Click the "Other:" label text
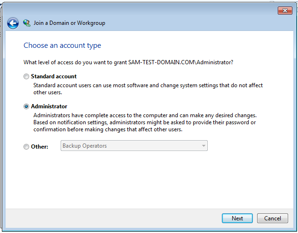This screenshot has width=298, height=233. pyautogui.click(x=39, y=147)
